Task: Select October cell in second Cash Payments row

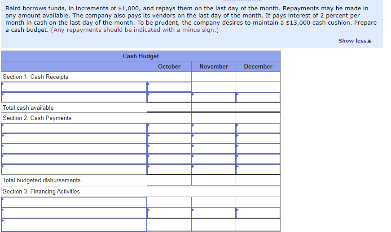Action: click(x=169, y=138)
